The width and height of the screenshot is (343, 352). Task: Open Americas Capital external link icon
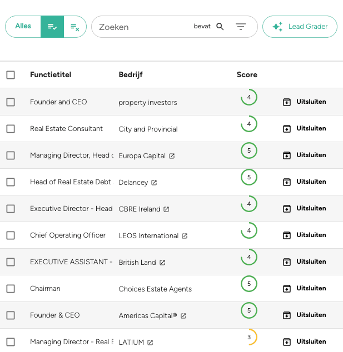coord(183,316)
